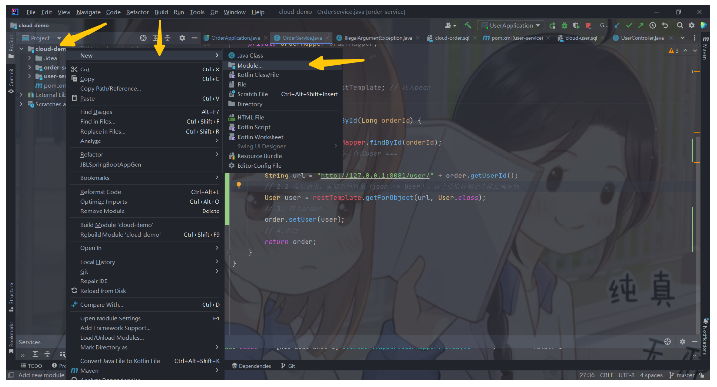717x387 pixels.
Task: Choose Java Class in the New submenu
Action: coord(282,56)
